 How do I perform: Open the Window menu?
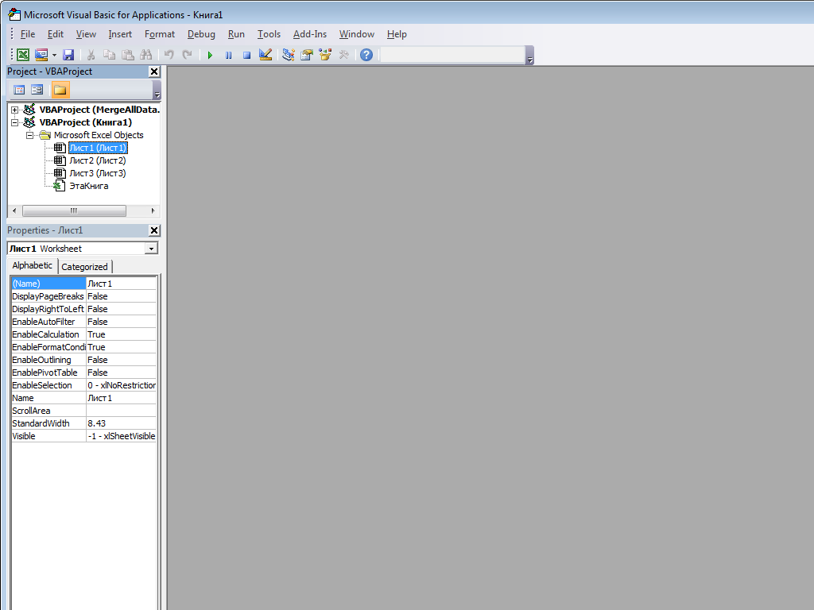coord(357,34)
